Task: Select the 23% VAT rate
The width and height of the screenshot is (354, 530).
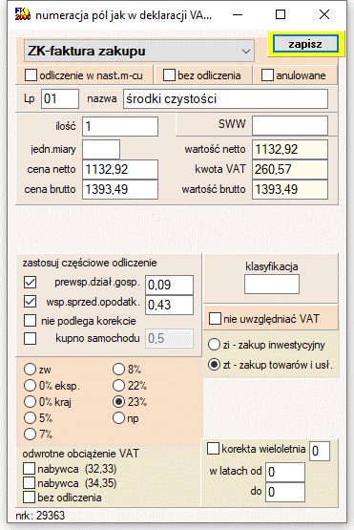Action: pos(118,401)
